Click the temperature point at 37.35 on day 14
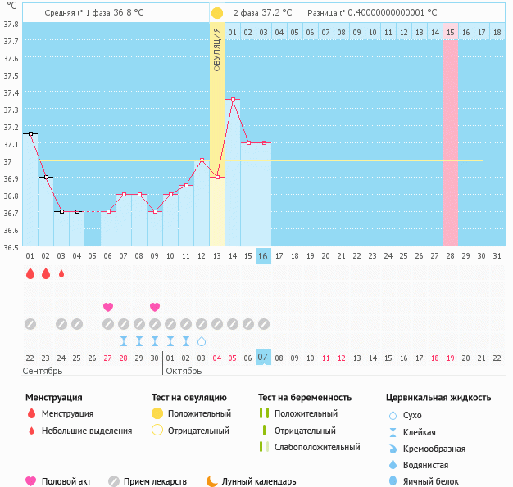Image resolution: width=513 pixels, height=487 pixels. click(x=233, y=100)
